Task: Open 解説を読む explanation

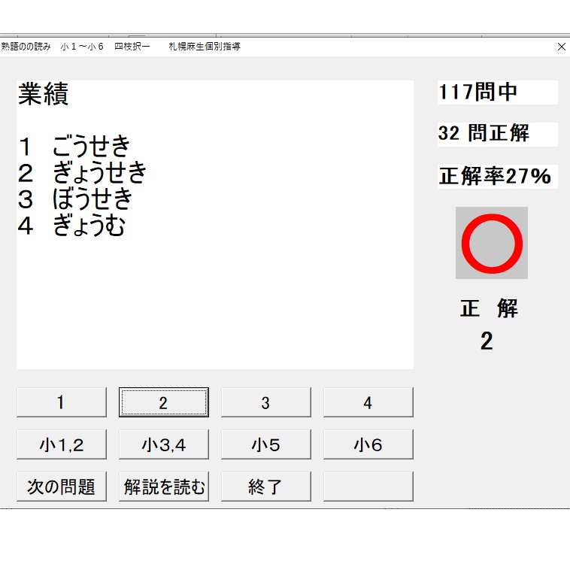Action: click(x=164, y=487)
